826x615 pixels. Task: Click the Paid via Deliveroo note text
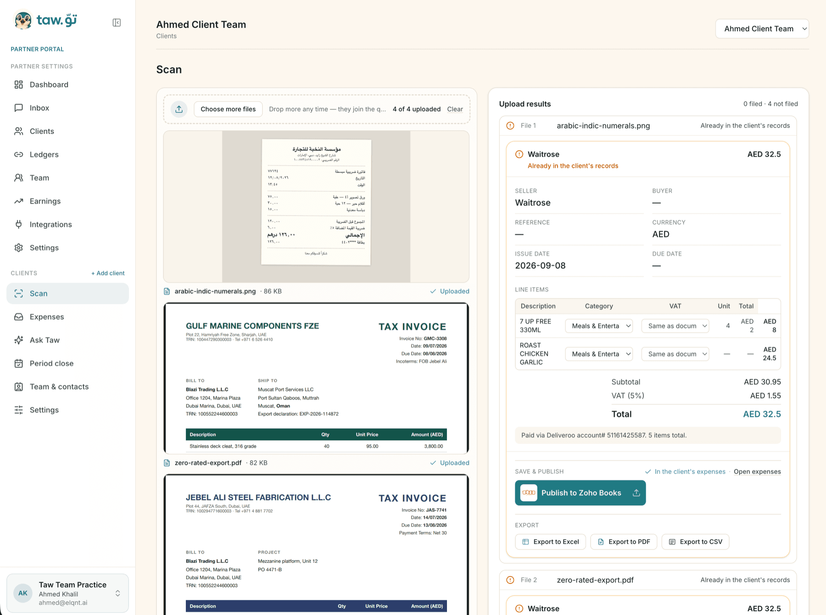point(604,435)
